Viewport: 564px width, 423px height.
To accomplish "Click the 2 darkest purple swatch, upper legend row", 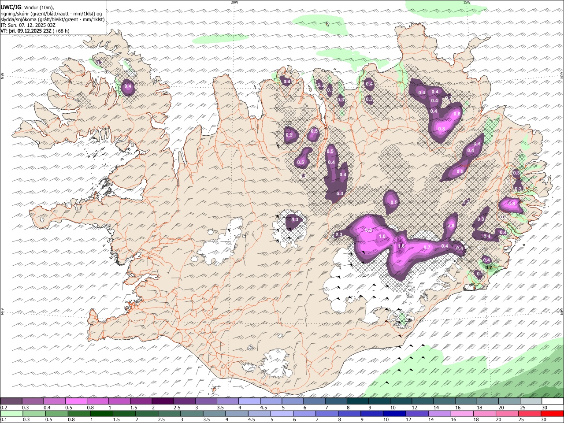I will 163,401.
